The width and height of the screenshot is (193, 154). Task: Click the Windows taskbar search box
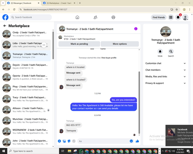33,151
